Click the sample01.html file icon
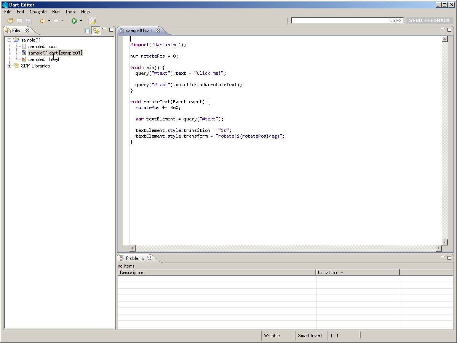 (24, 59)
